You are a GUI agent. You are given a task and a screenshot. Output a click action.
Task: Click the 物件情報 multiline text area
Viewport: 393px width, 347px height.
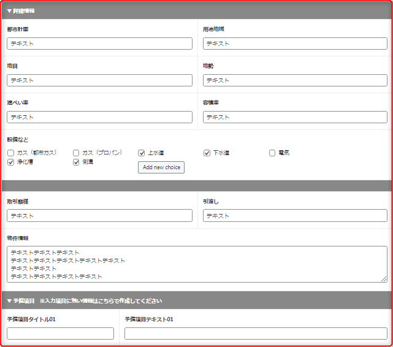(197, 264)
